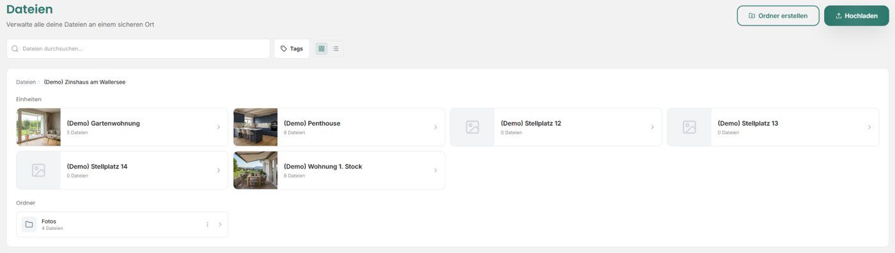895x253 pixels.
Task: Expand Wohnung 1. Stock via its chevron
Action: (435, 170)
